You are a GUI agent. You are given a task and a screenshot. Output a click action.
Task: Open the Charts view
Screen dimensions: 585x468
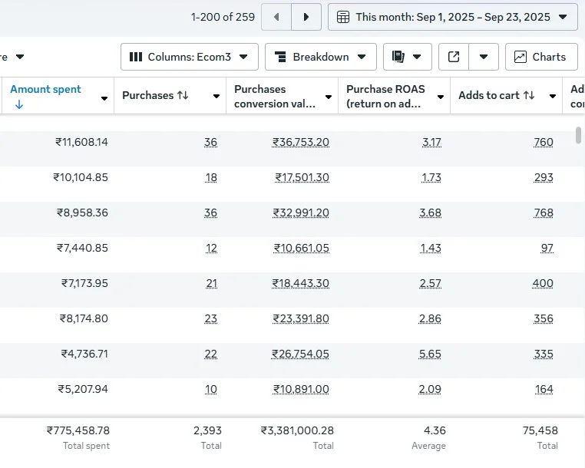click(540, 57)
